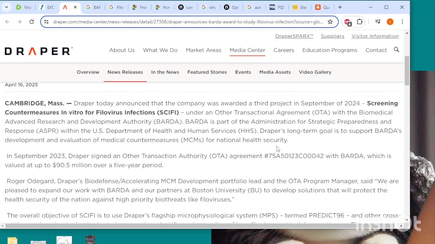Open the Extensions puzzle menu
The image size is (435, 244).
coord(360,22)
